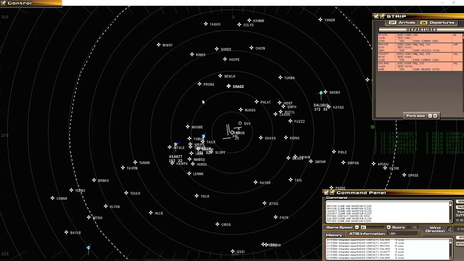
Task: Click the LENNN waypoint marker
Action: click(x=189, y=174)
